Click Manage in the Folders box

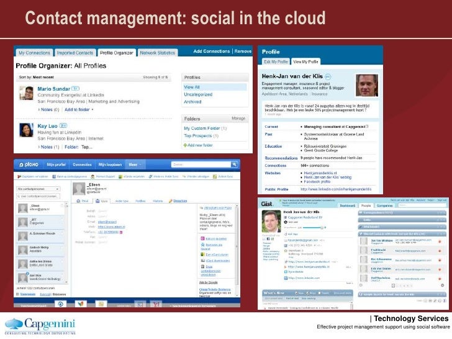pyautogui.click(x=238, y=119)
